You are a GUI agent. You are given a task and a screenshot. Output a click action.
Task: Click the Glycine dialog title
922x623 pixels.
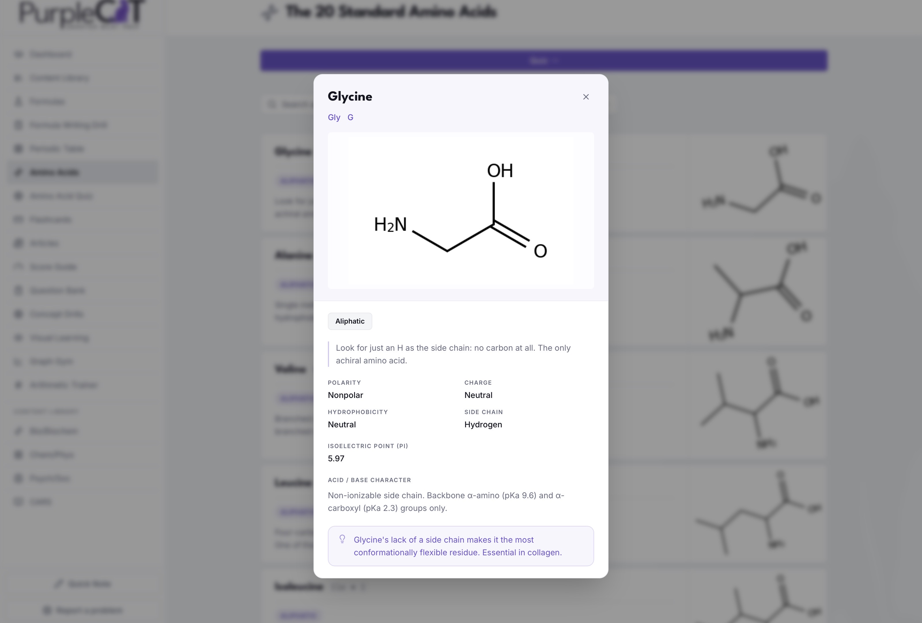pos(350,97)
